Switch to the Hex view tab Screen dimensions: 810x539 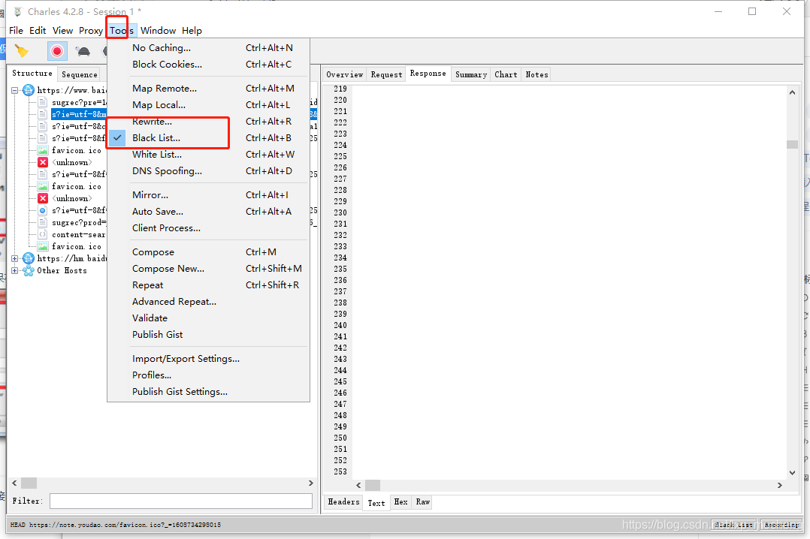click(401, 501)
